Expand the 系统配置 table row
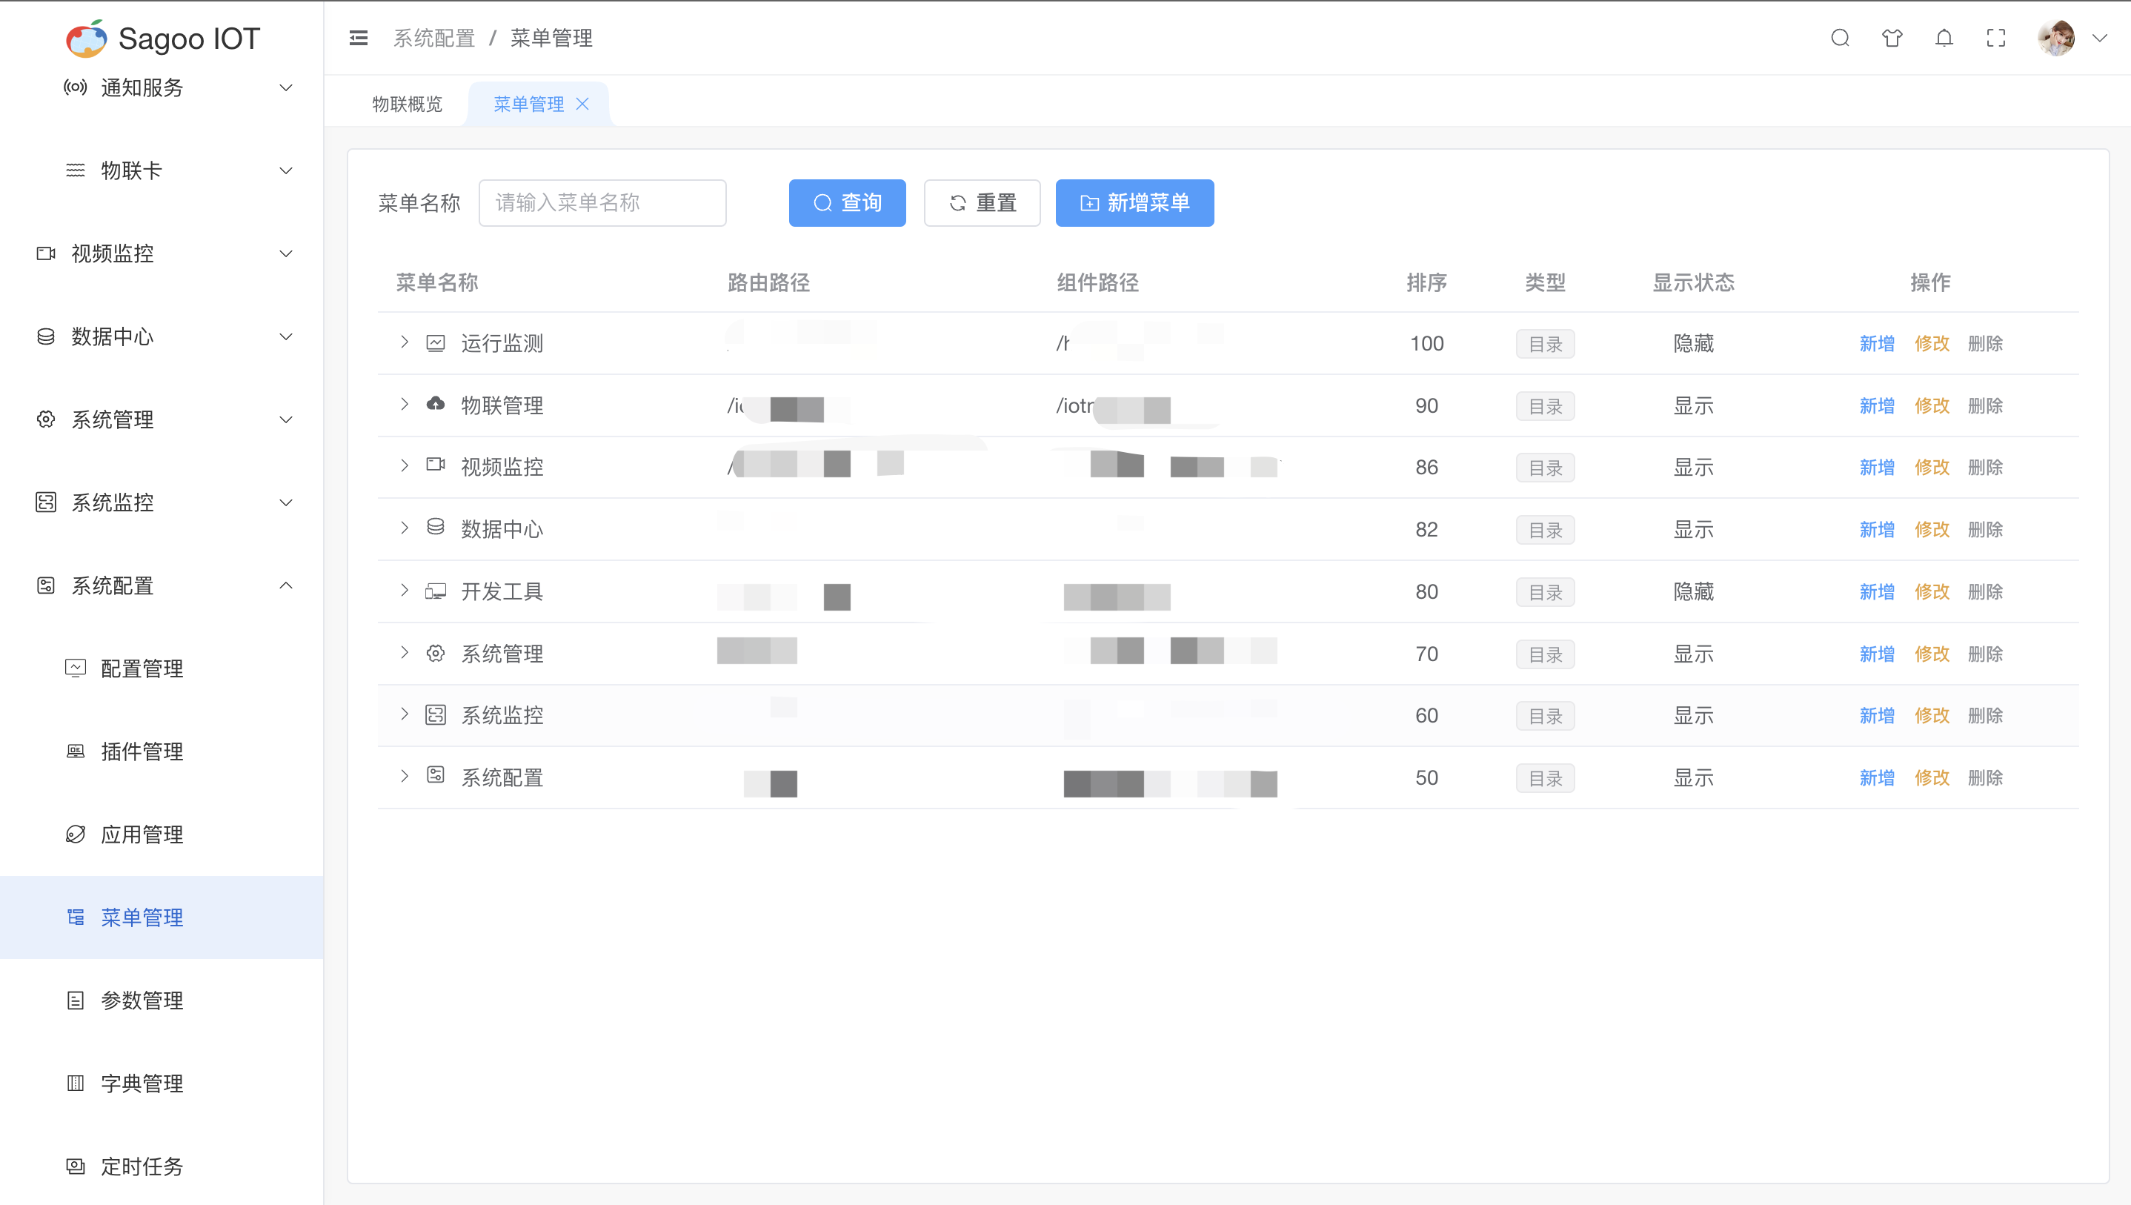The height and width of the screenshot is (1205, 2131). click(x=404, y=777)
